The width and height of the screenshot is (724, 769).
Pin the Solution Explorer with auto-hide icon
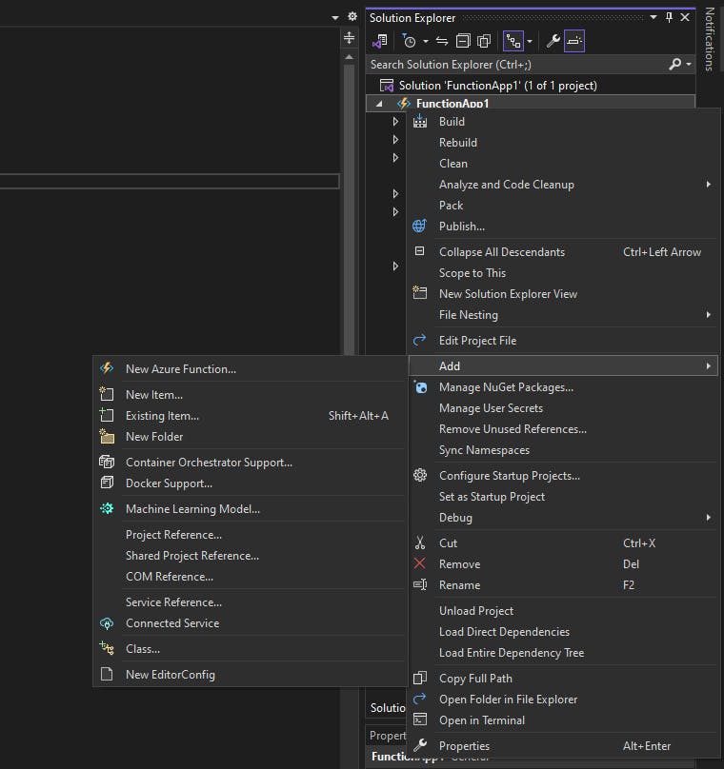pos(669,17)
